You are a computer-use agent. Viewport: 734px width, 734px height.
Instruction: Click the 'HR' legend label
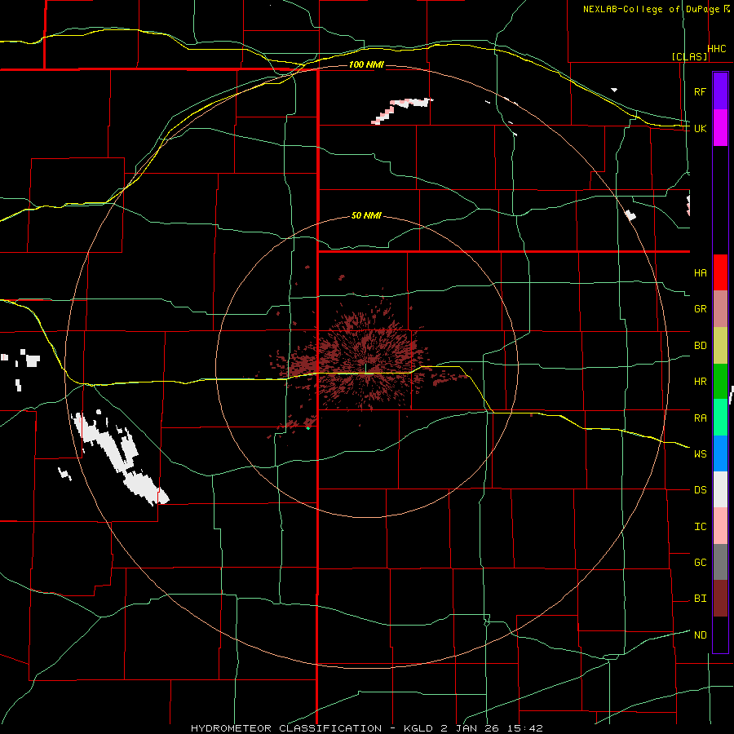(700, 382)
